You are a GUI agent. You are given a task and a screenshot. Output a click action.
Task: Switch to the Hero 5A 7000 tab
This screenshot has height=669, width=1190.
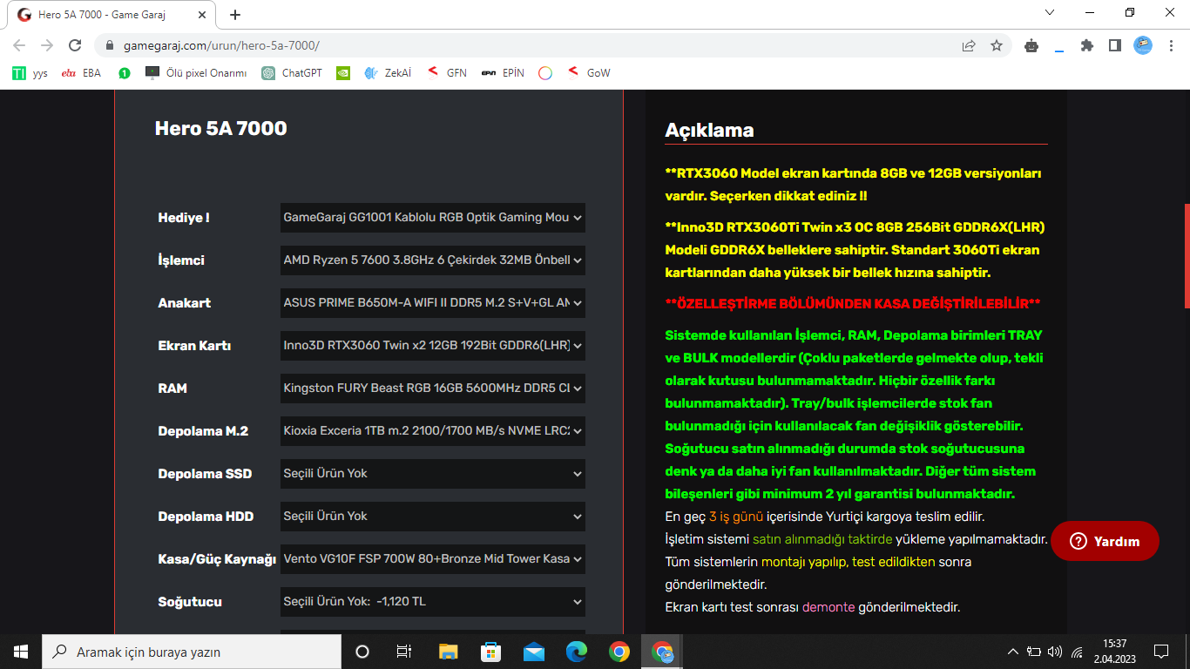(x=113, y=15)
